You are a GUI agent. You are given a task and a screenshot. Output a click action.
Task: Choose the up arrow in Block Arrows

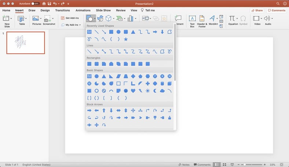(104, 110)
